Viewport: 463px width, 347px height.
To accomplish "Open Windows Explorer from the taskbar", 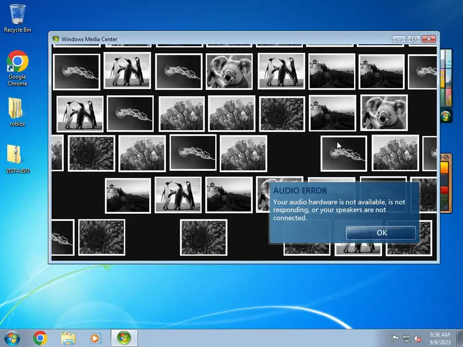I will pyautogui.click(x=68, y=338).
